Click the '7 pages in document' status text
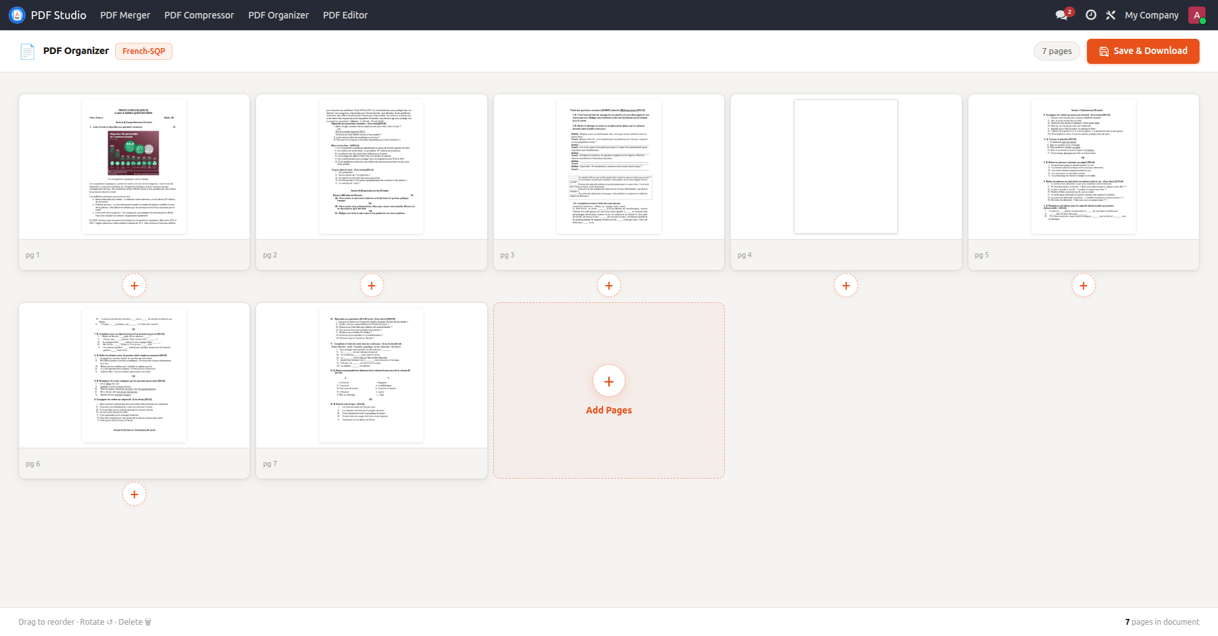The width and height of the screenshot is (1218, 636). [1162, 622]
